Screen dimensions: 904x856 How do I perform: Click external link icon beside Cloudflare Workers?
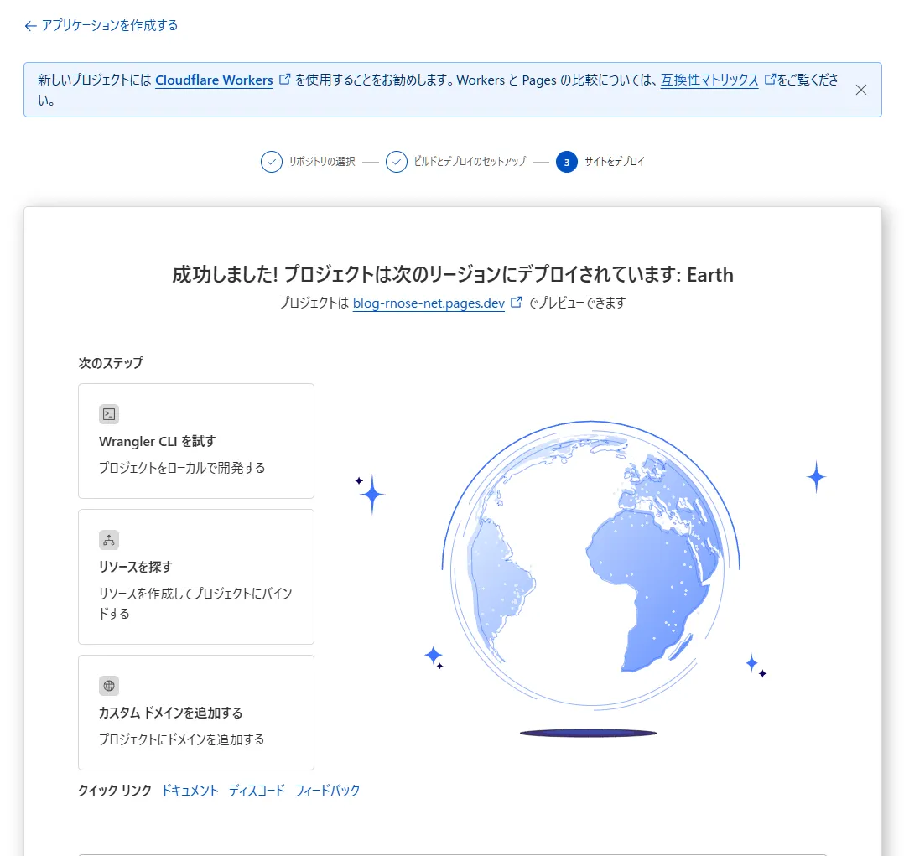click(285, 80)
